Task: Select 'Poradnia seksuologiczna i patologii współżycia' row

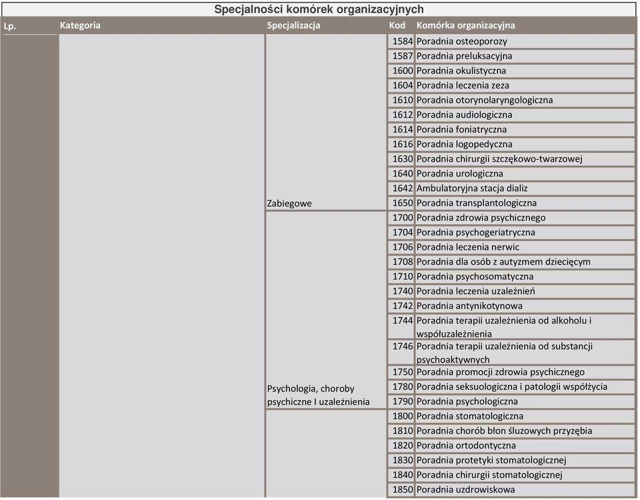Action: coord(525,386)
